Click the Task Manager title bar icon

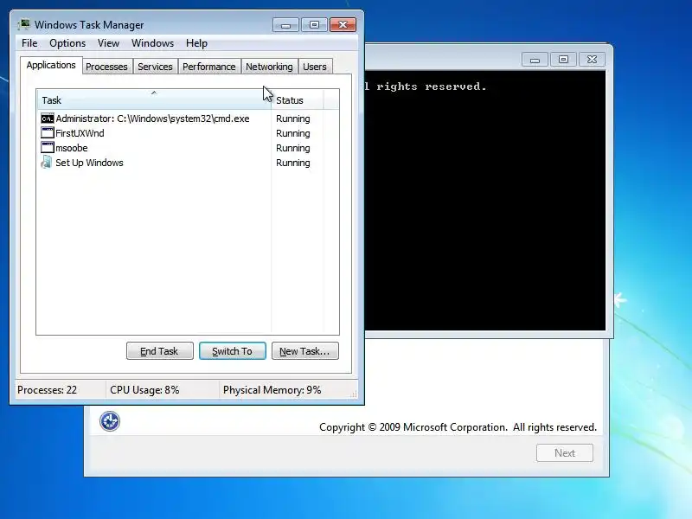point(24,24)
